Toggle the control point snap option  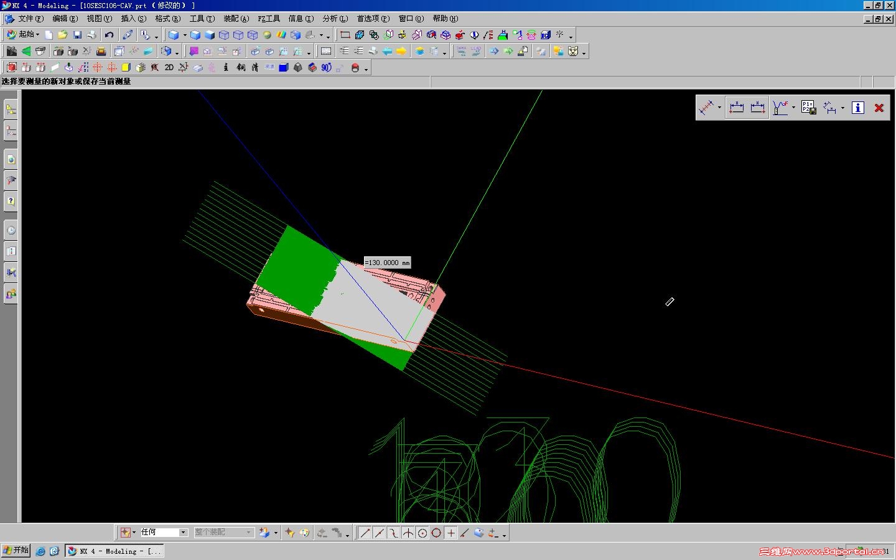coord(393,533)
